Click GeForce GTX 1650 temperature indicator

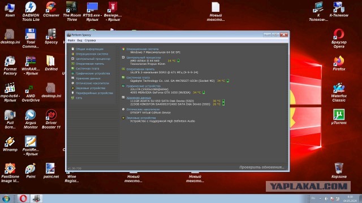point(204,92)
